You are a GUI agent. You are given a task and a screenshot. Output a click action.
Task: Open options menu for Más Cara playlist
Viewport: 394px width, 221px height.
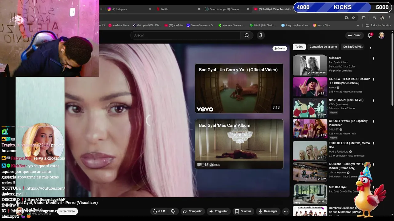click(x=374, y=58)
